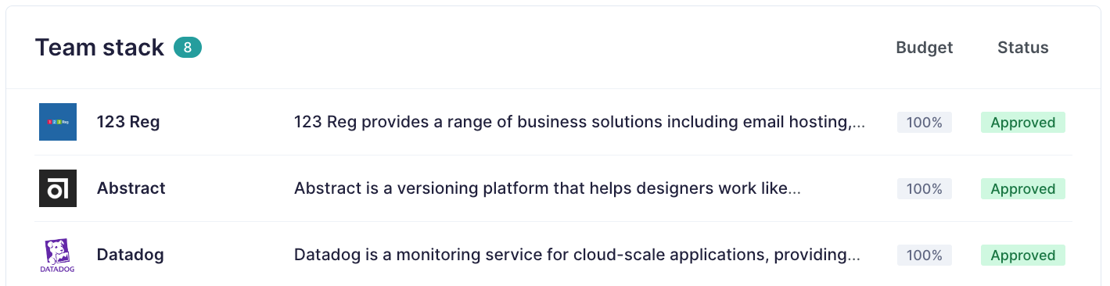The width and height of the screenshot is (1110, 286).
Task: Click the Approved status badge for 123 Reg
Action: [x=1023, y=123]
